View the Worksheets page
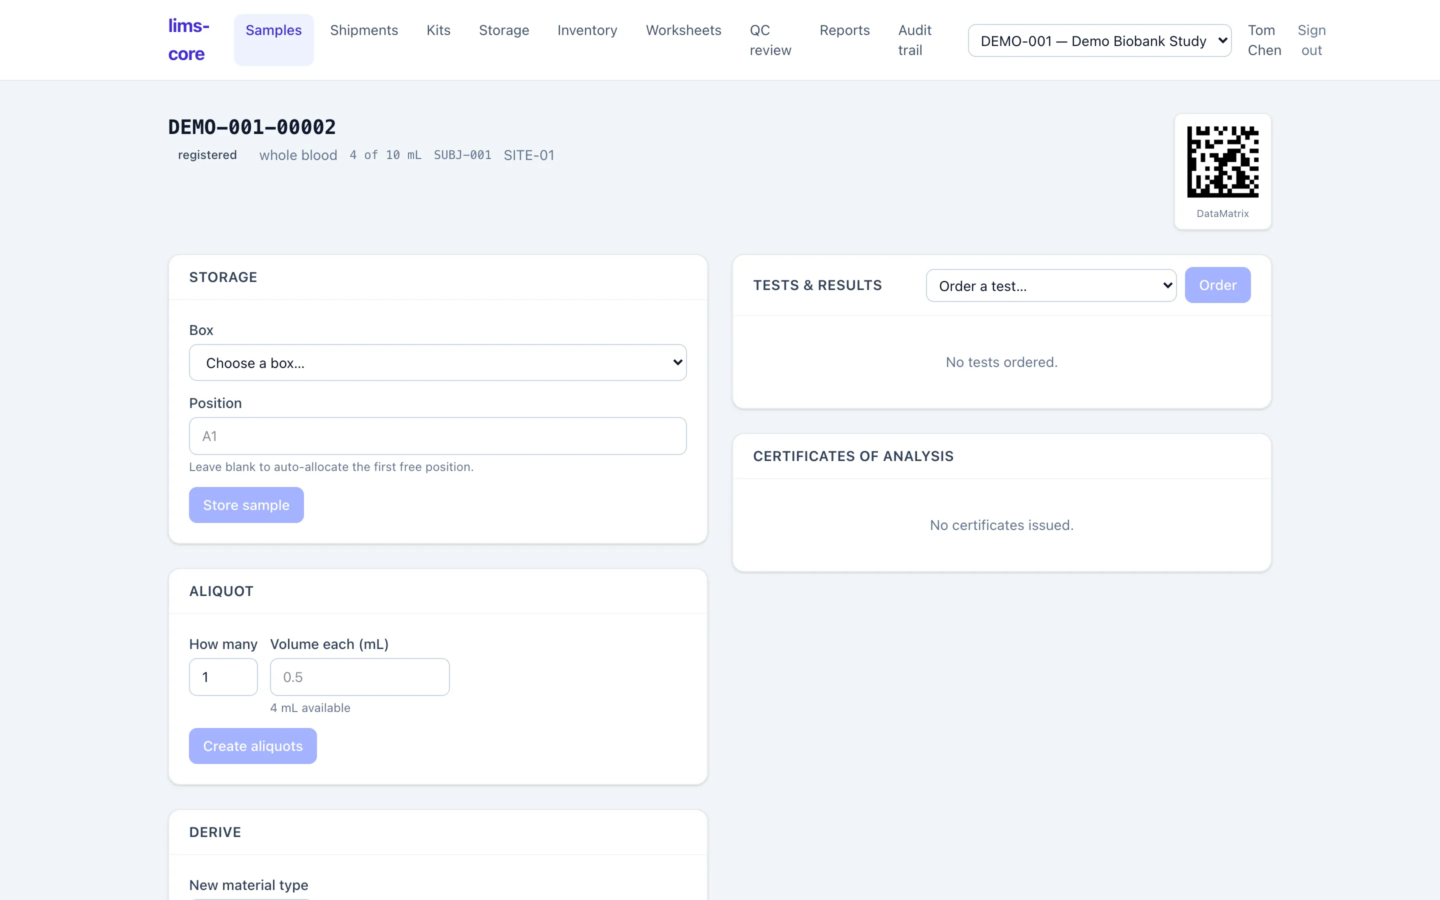 [683, 30]
